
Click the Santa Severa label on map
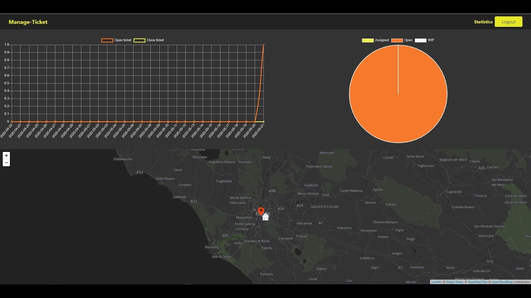pyautogui.click(x=165, y=178)
